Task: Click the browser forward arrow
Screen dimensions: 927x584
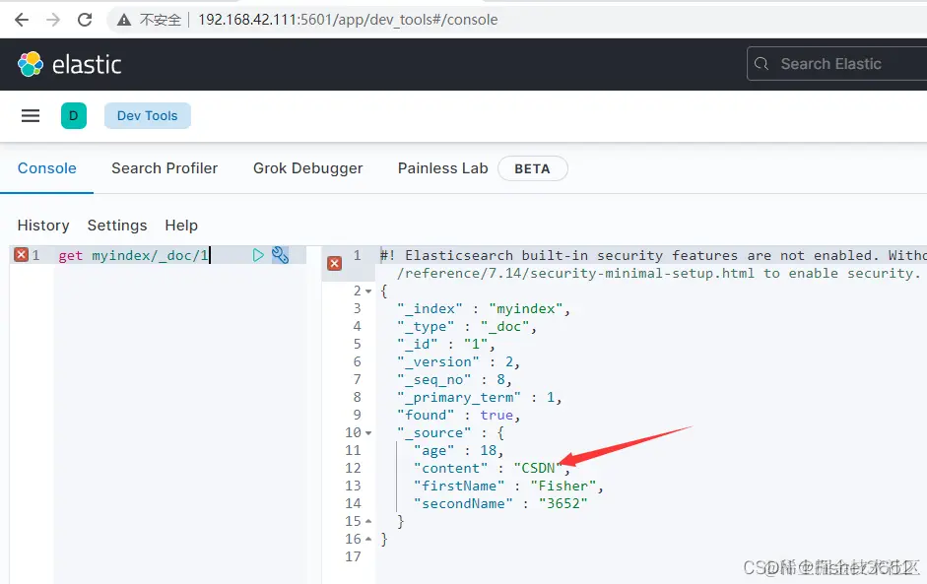Action: tap(53, 20)
